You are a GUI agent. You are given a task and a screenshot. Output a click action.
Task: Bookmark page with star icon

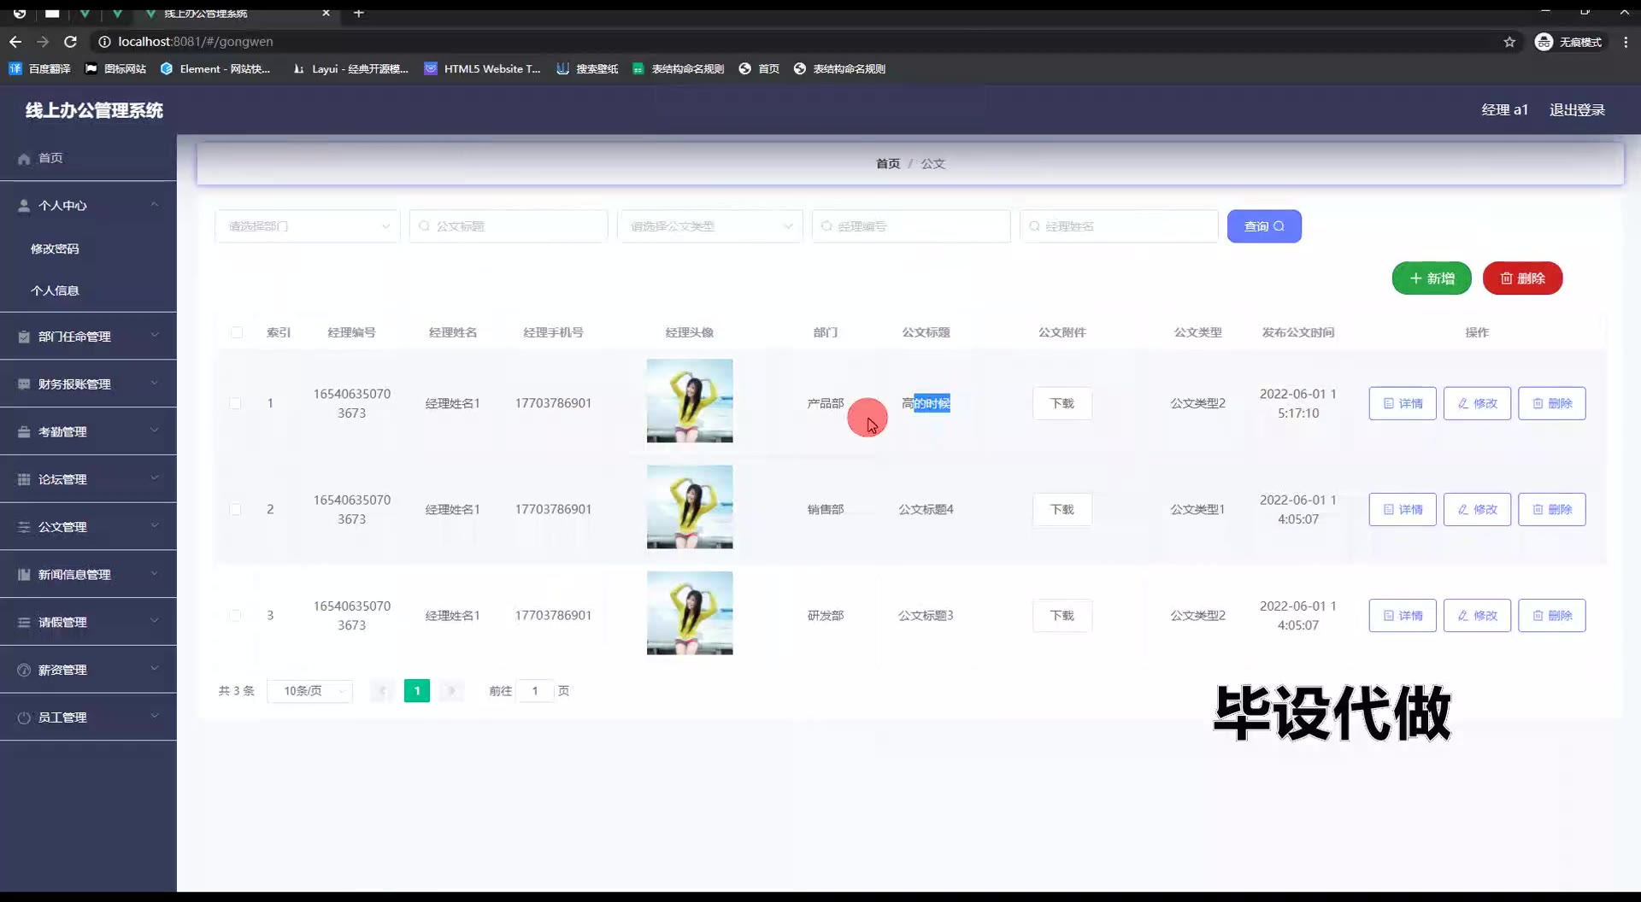[1509, 42]
